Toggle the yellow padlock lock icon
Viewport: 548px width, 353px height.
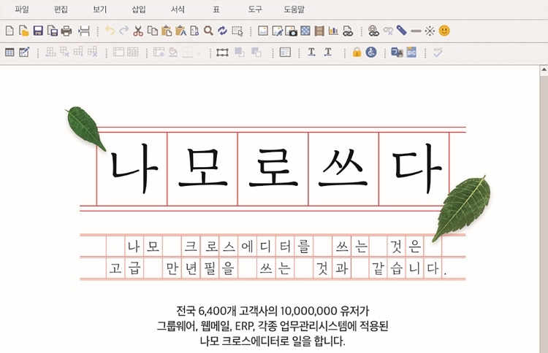pos(357,52)
